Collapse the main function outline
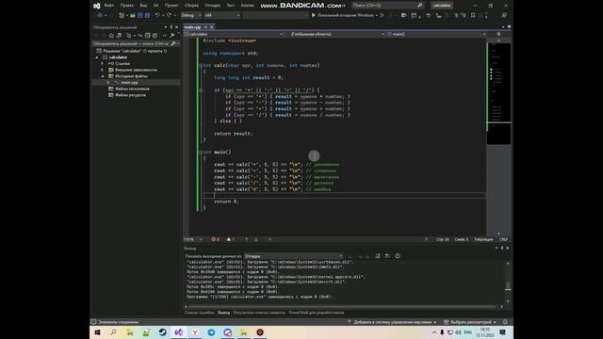The height and width of the screenshot is (339, 603). [201, 153]
